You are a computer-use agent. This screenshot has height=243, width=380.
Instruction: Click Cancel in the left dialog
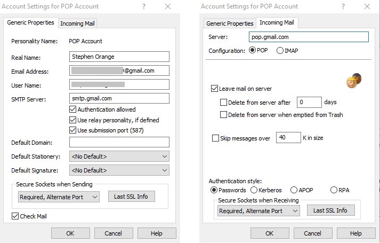point(114,233)
